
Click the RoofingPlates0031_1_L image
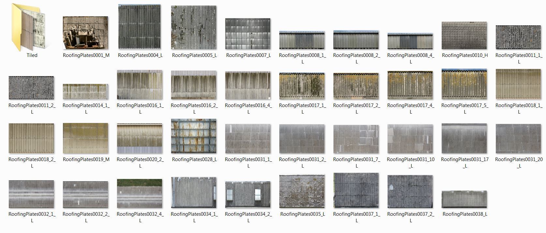click(248, 139)
